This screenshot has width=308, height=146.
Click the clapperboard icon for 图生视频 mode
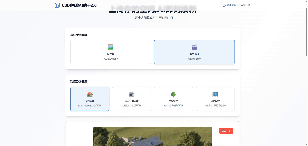tap(194, 47)
